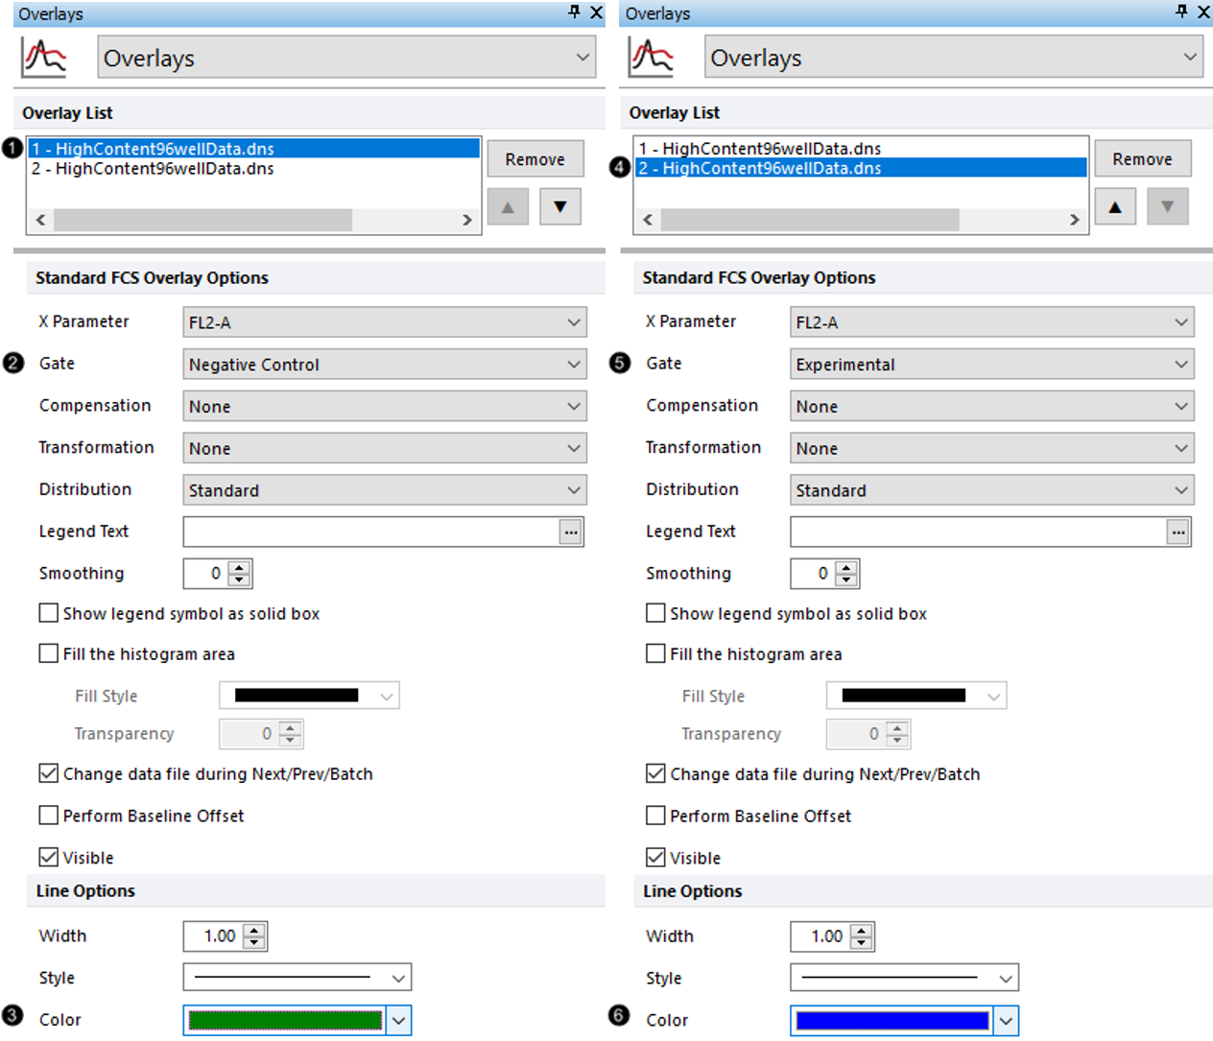The image size is (1213, 1041).
Task: Click the greyed-out move up arrow in the left panel
Action: (x=508, y=206)
